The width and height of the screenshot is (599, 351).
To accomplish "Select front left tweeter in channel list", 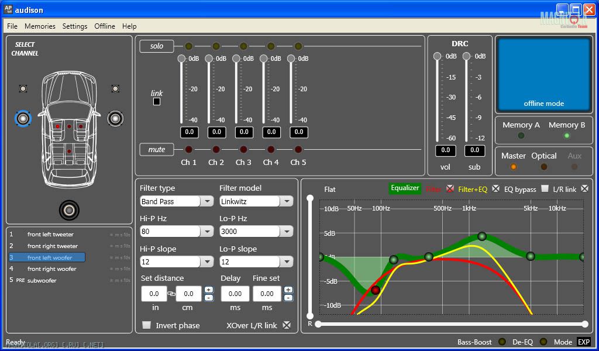I will pos(50,235).
